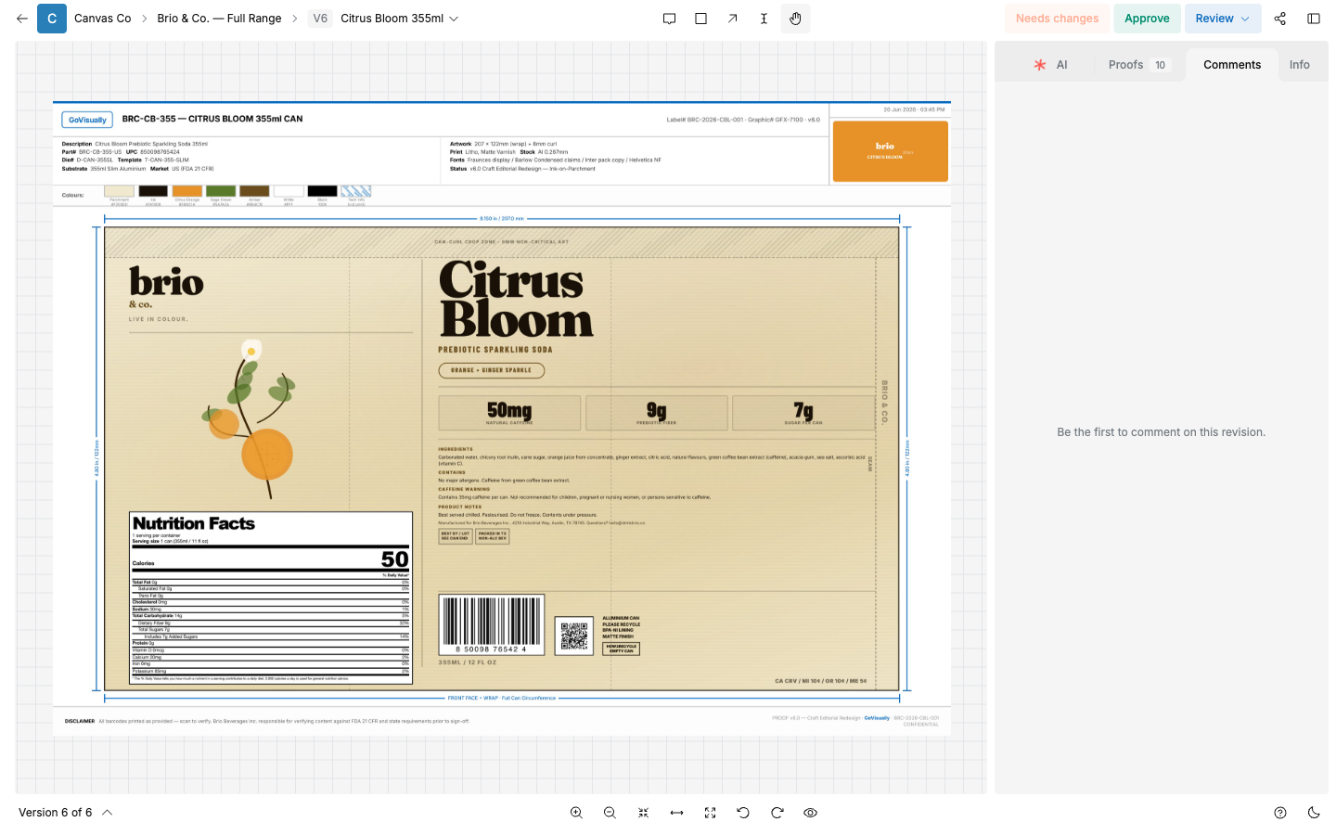Click the Approve button
The height and width of the screenshot is (835, 1336).
1147,19
